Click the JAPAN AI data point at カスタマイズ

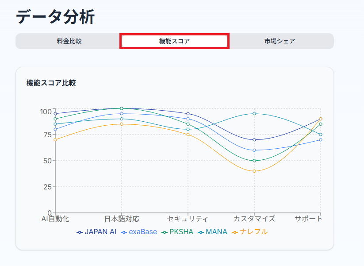point(254,139)
